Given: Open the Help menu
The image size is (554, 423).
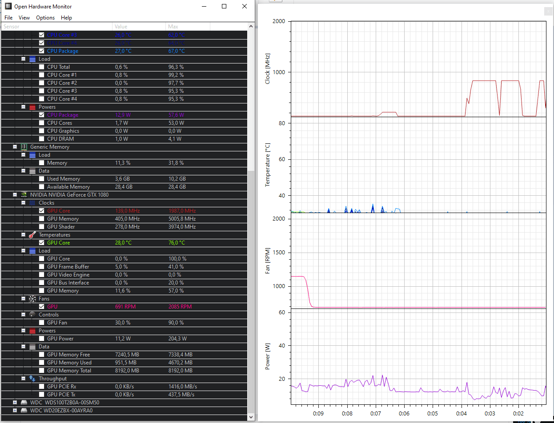Looking at the screenshot, I should click(66, 18).
